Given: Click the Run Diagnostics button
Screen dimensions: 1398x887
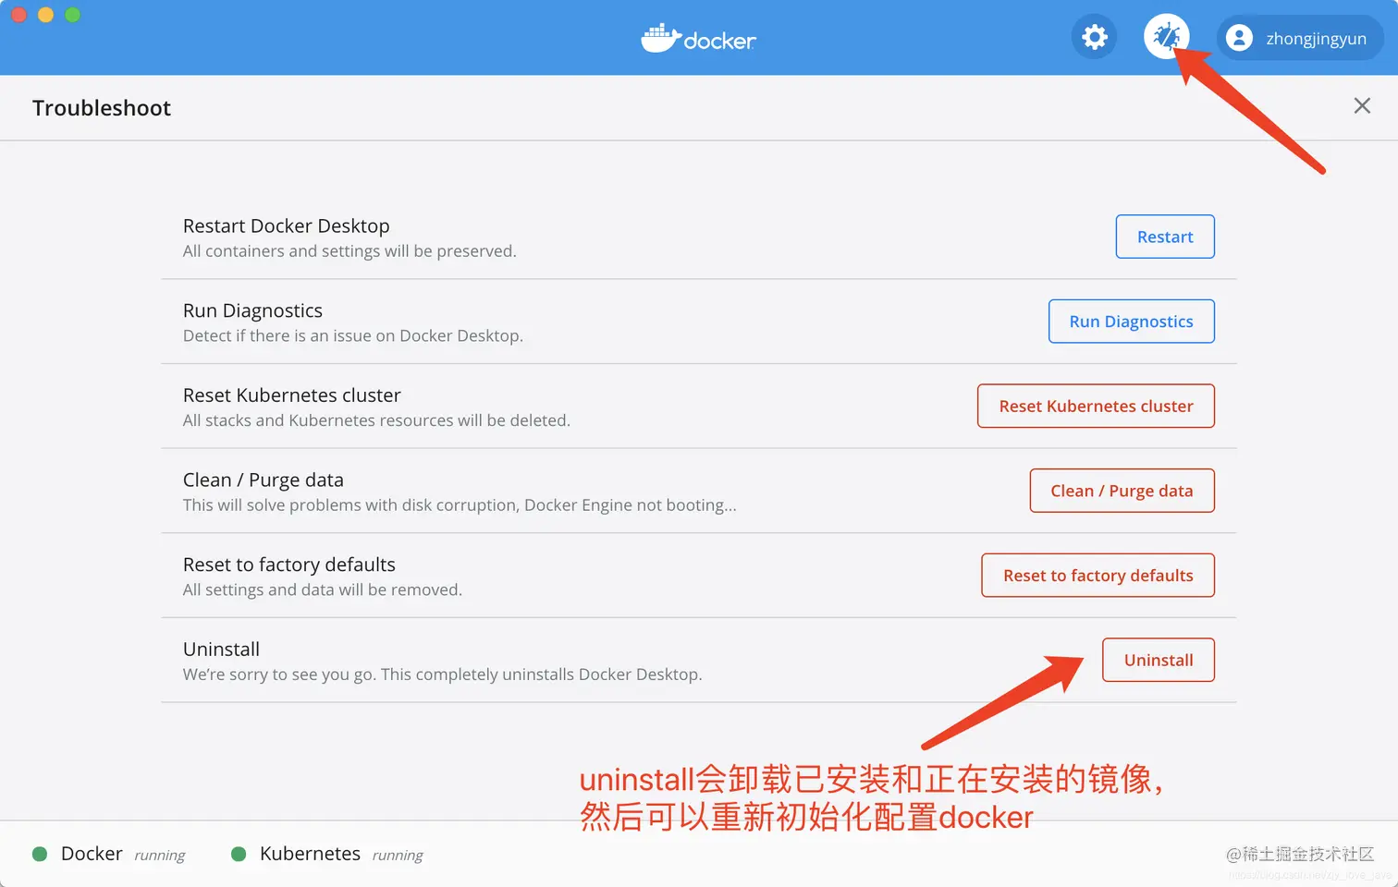Looking at the screenshot, I should tap(1131, 322).
